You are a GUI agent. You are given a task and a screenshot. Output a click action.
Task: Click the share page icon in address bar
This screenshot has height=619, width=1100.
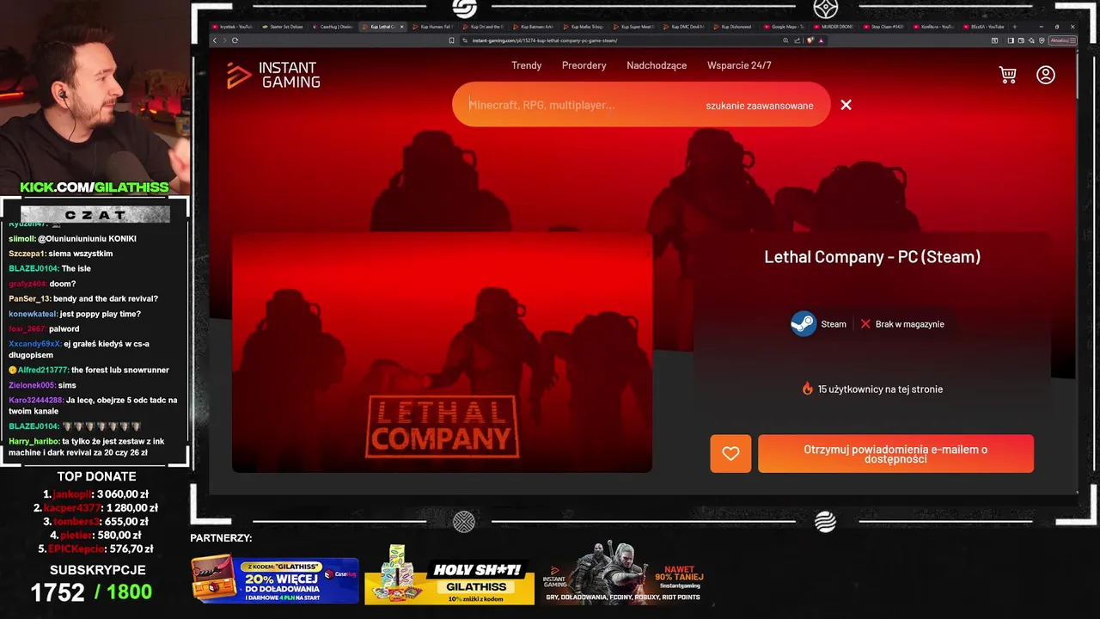(x=797, y=40)
